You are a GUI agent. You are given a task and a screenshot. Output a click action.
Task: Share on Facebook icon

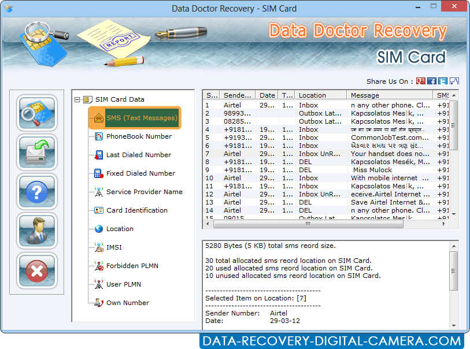pyautogui.click(x=432, y=81)
